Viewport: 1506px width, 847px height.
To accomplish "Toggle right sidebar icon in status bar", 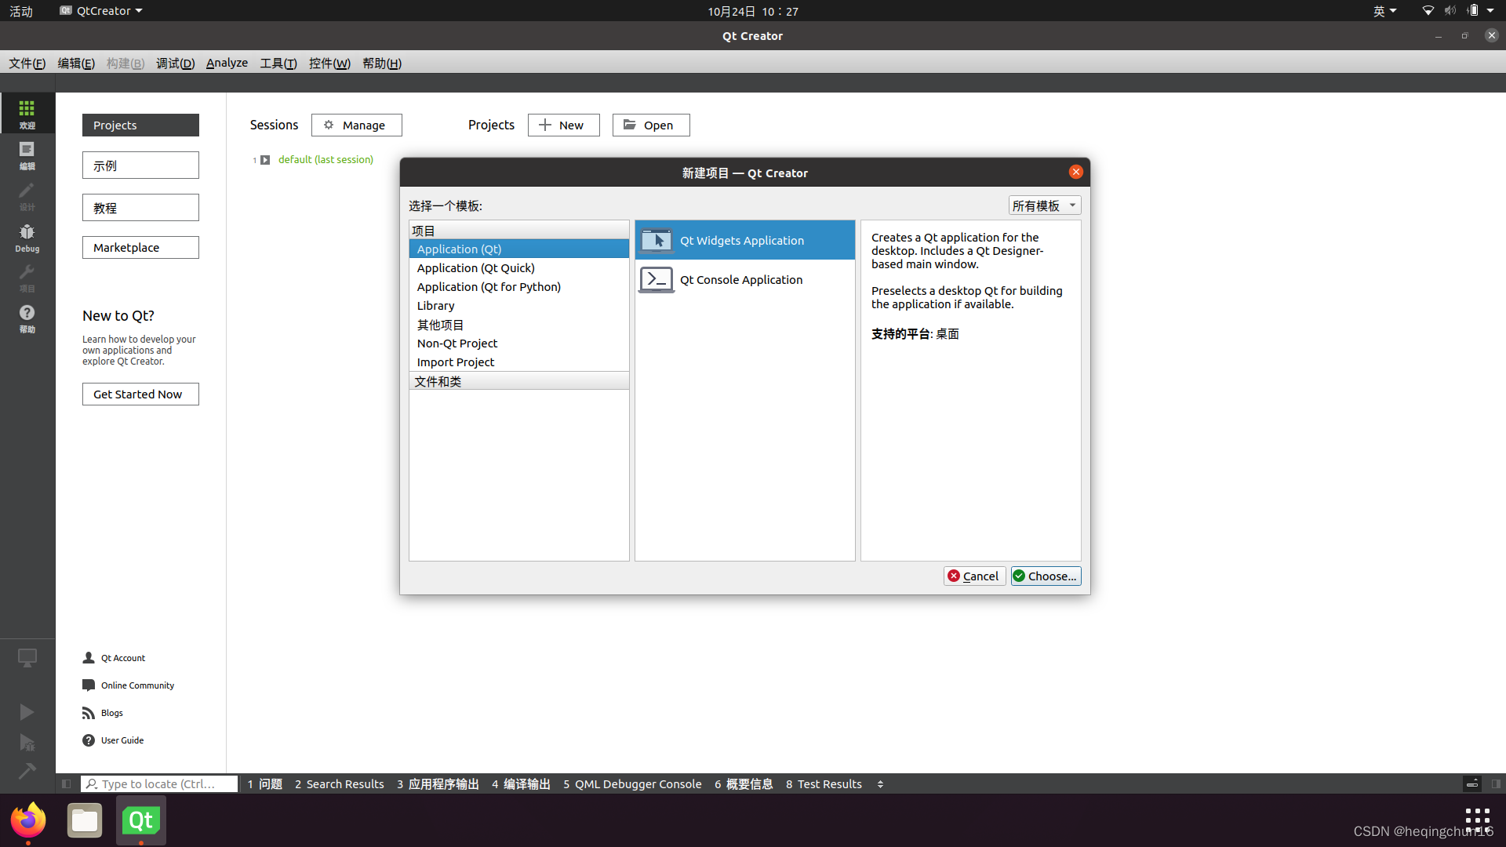I will click(x=1496, y=783).
